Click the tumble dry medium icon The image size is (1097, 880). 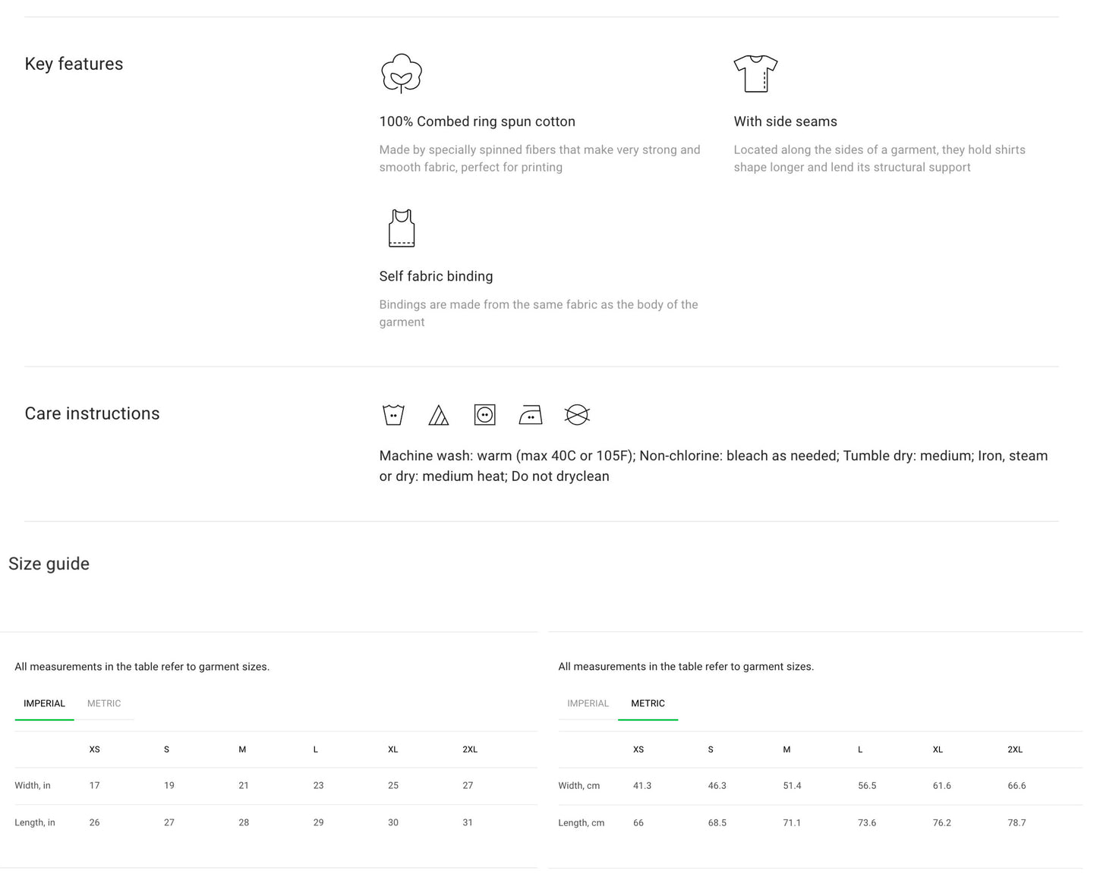[x=484, y=415]
